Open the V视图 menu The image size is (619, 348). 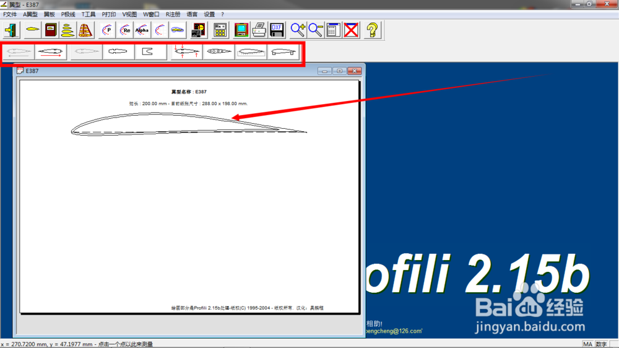point(129,14)
